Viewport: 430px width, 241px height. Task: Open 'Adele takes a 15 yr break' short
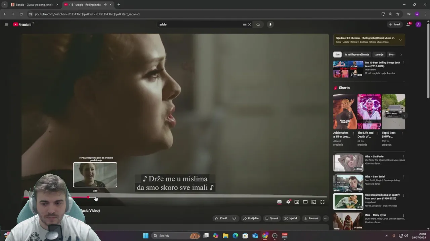tap(345, 111)
